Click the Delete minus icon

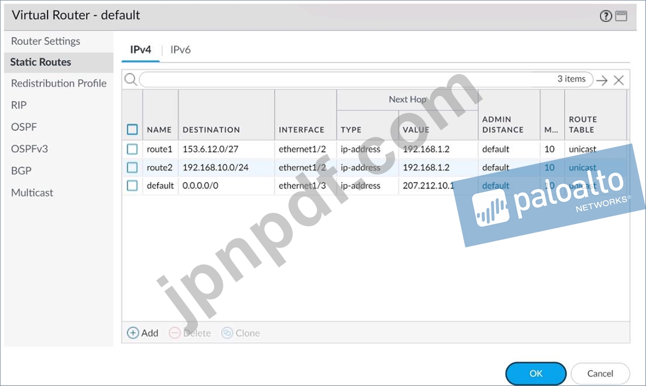click(175, 333)
